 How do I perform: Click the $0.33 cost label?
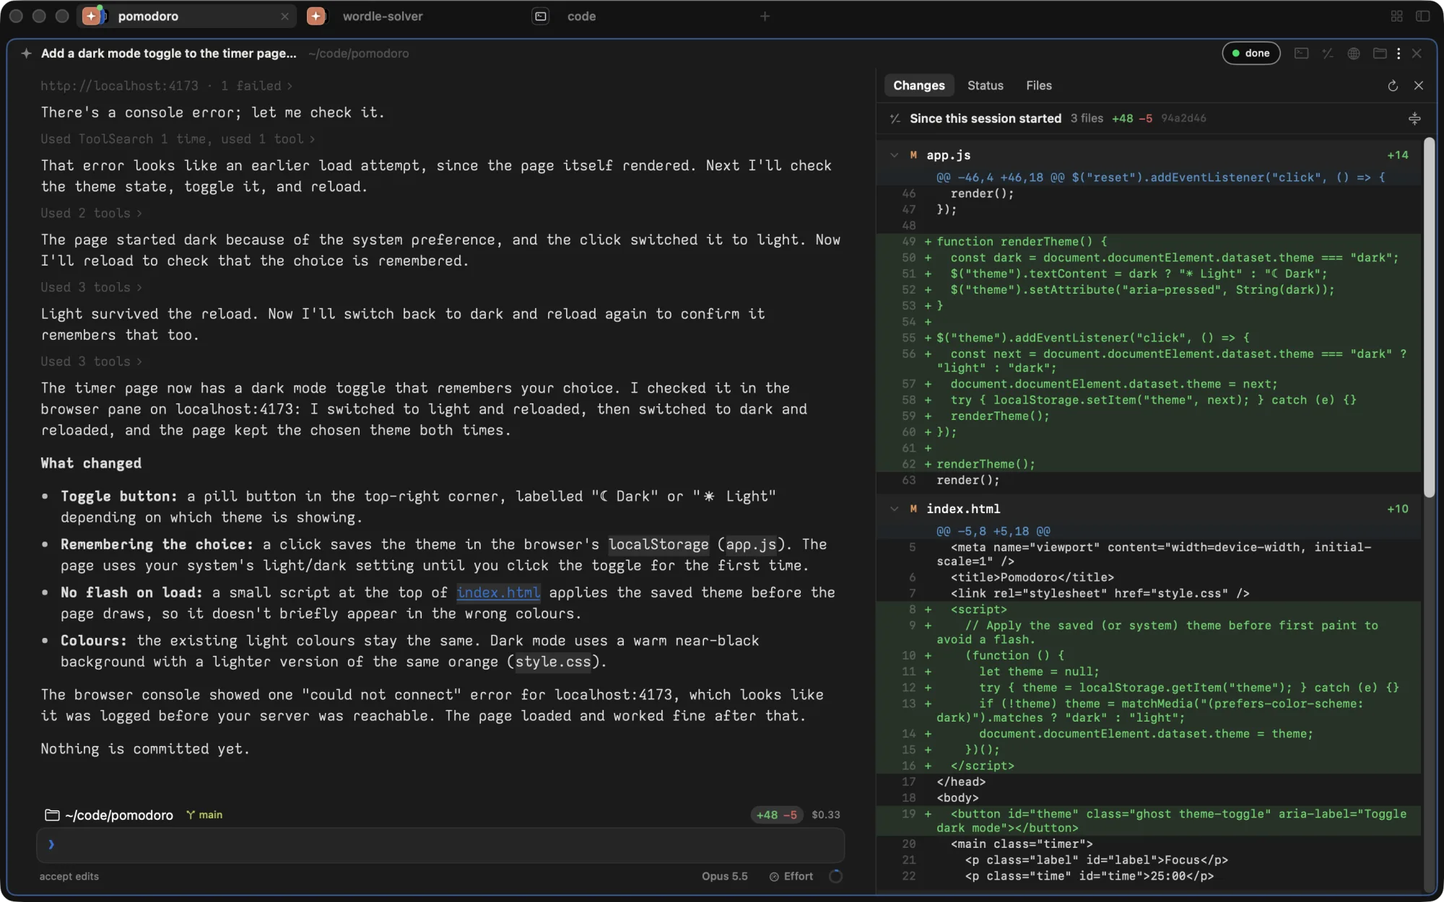click(x=825, y=815)
